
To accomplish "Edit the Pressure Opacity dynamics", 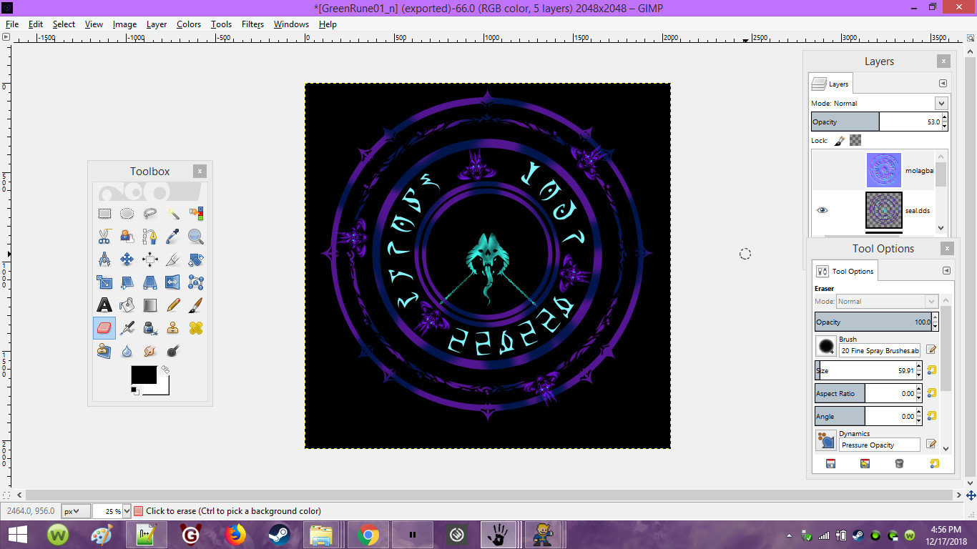I will [x=931, y=444].
